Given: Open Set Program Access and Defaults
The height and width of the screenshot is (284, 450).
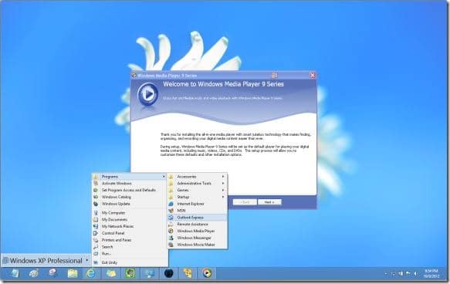Looking at the screenshot, I should point(130,190).
